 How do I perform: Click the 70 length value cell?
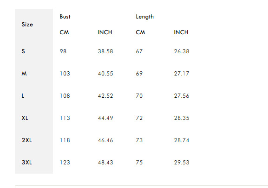(139, 96)
